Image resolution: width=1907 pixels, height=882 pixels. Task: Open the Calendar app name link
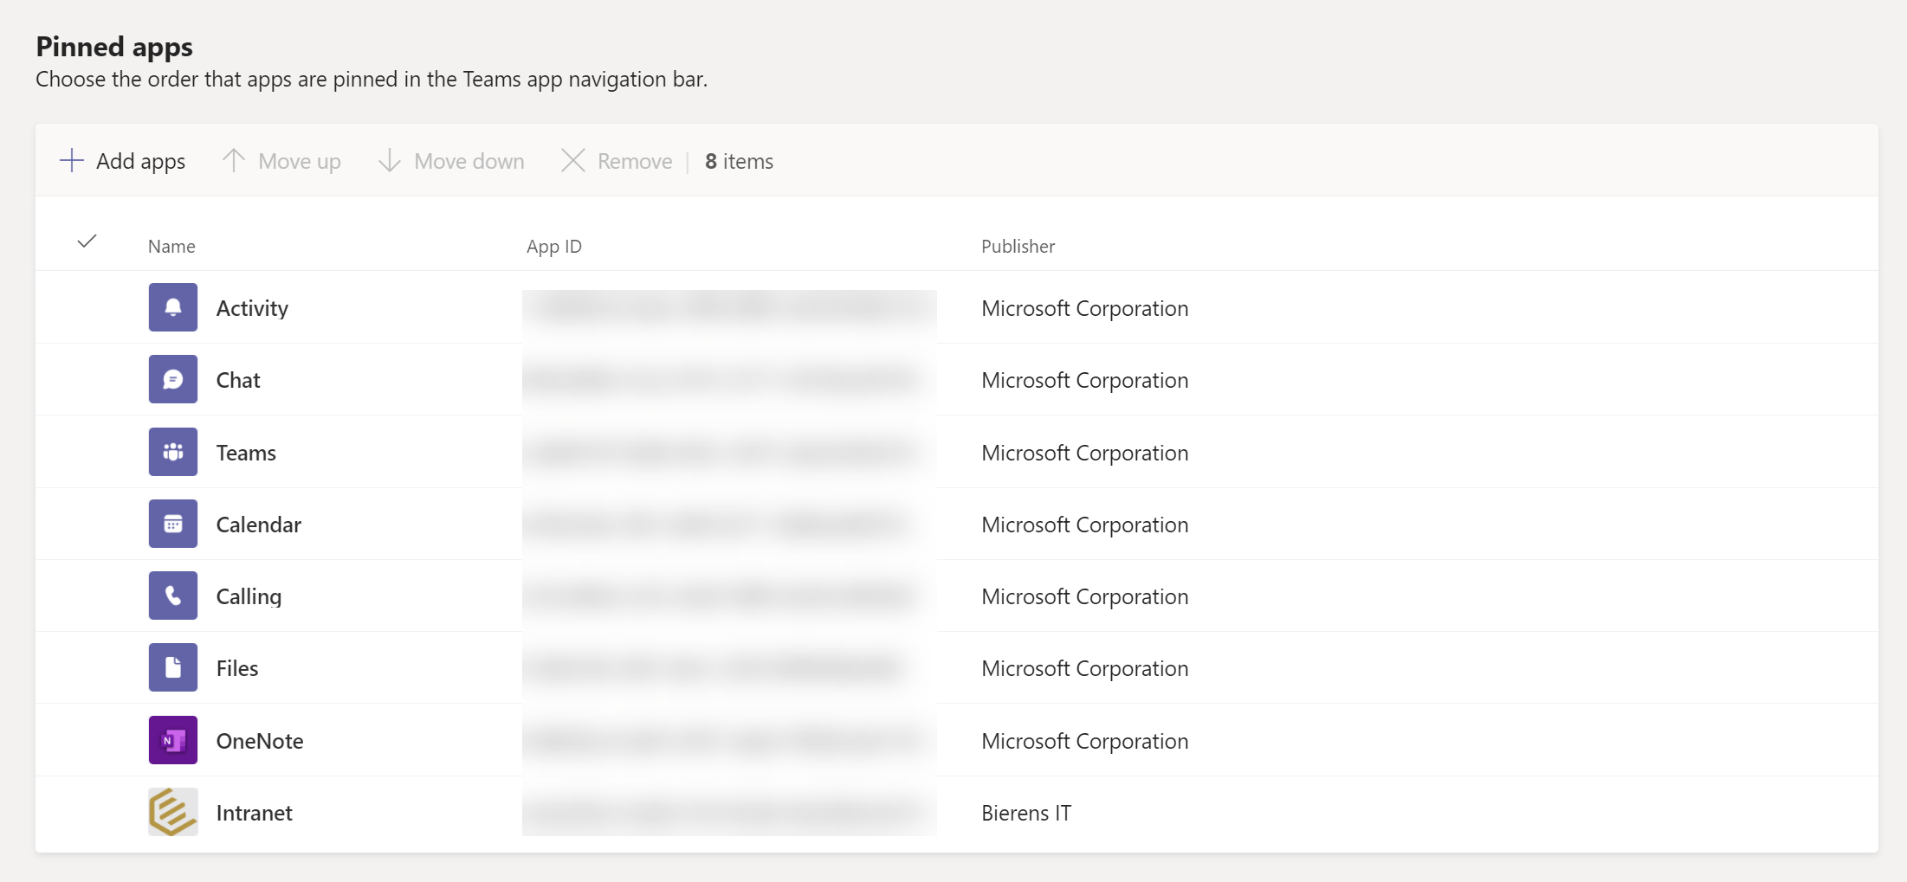click(x=257, y=524)
